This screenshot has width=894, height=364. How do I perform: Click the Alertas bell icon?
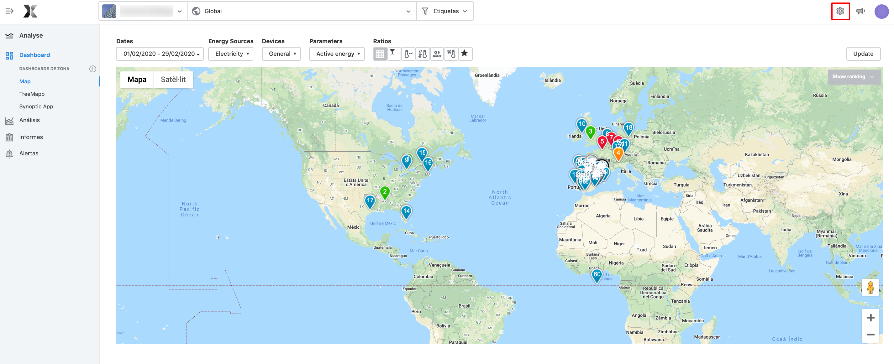pos(9,153)
